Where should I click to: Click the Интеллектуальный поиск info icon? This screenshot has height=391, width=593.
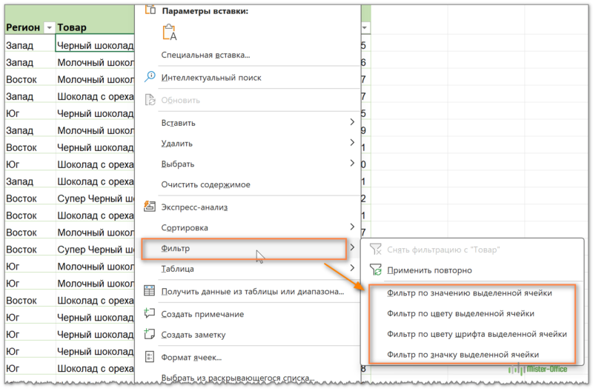pyautogui.click(x=150, y=77)
